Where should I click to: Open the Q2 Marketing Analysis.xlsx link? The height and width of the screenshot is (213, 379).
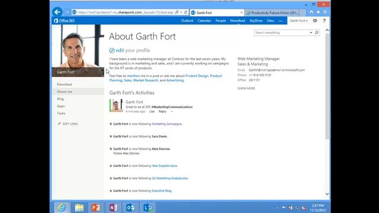click(169, 179)
